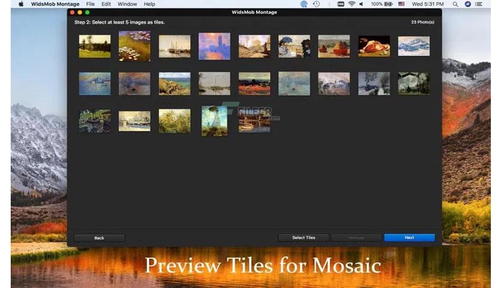Click the Select Tiles button

(304, 237)
